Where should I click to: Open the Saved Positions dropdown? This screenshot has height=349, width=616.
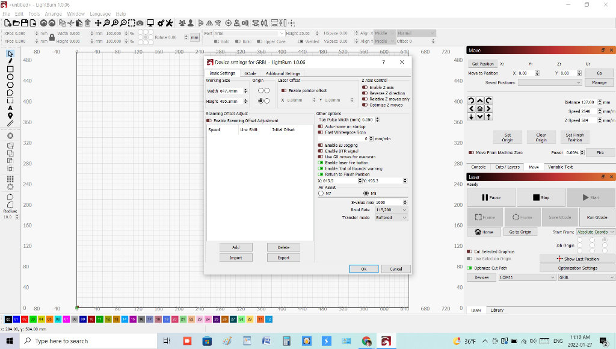[x=550, y=82]
